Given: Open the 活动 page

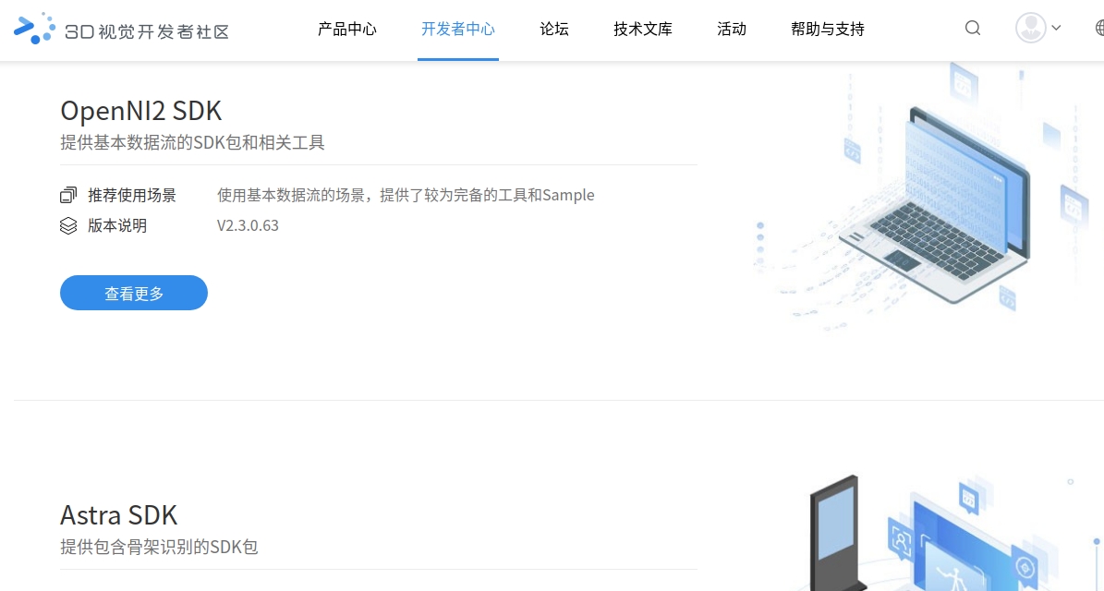Looking at the screenshot, I should click(731, 29).
